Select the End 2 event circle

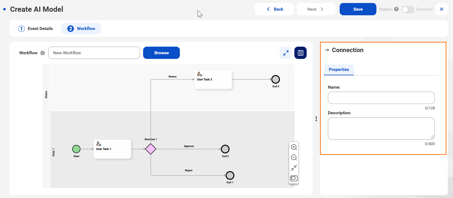pyautogui.click(x=225, y=149)
